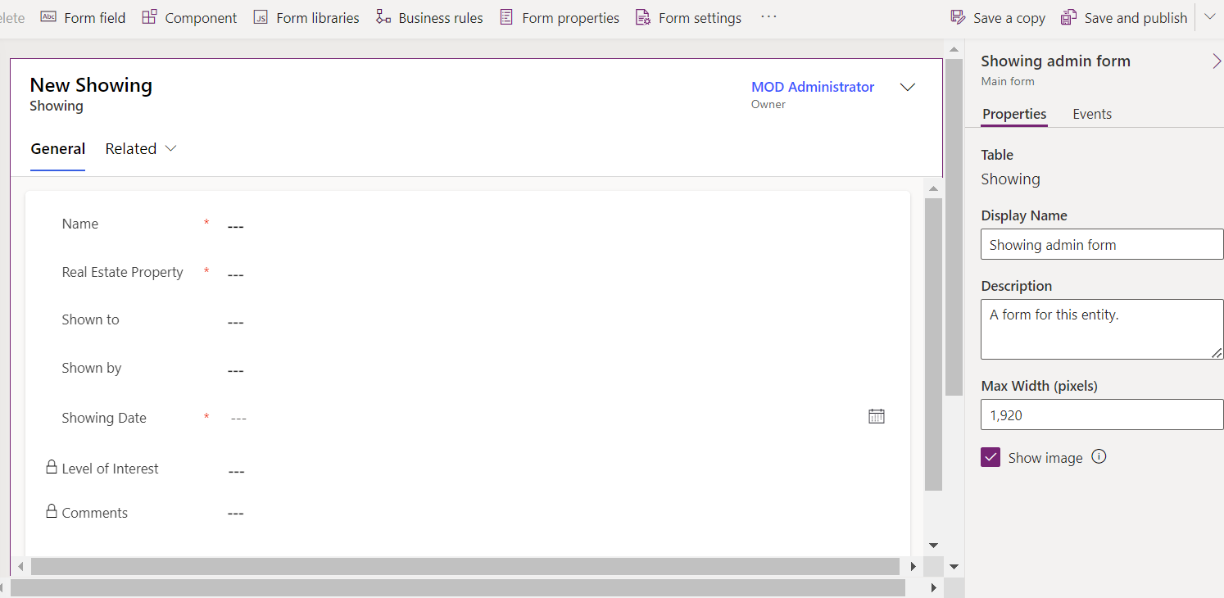1224x598 pixels.
Task: Click the Display Name input field
Action: 1102,245
